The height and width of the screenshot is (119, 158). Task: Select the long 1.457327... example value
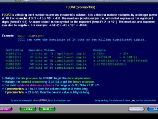pyautogui.click(x=110, y=64)
